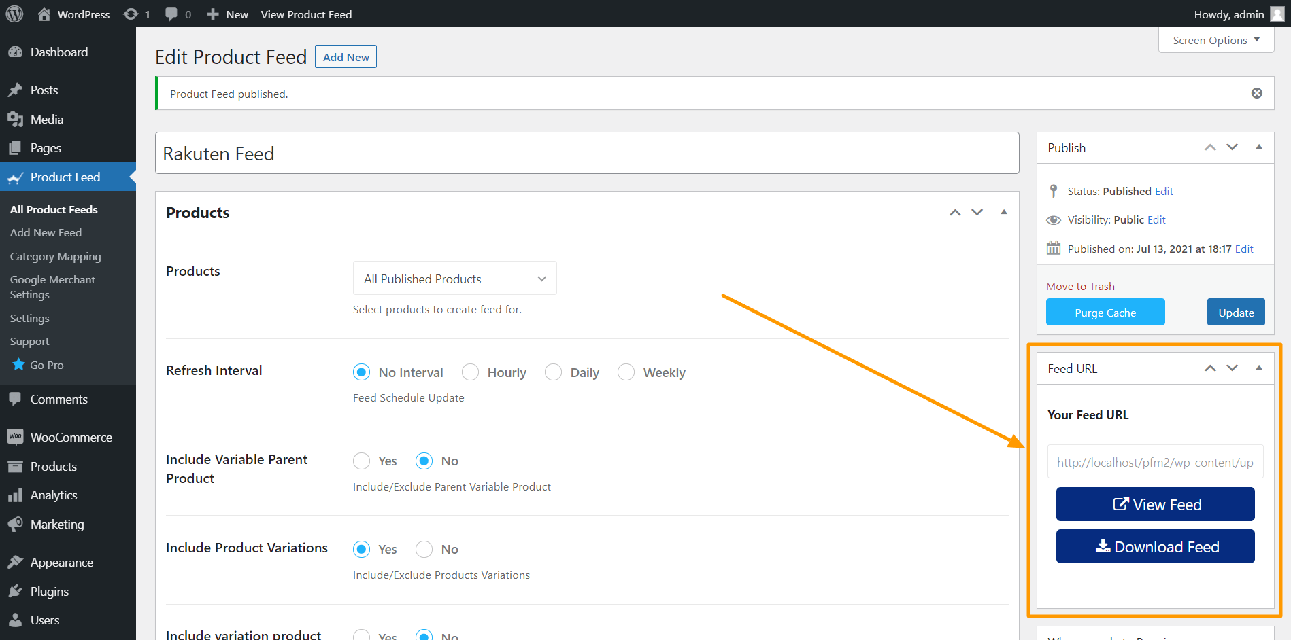Open the Dashboard from its sidebar icon
Image resolution: width=1291 pixels, height=640 pixels.
click(x=15, y=52)
